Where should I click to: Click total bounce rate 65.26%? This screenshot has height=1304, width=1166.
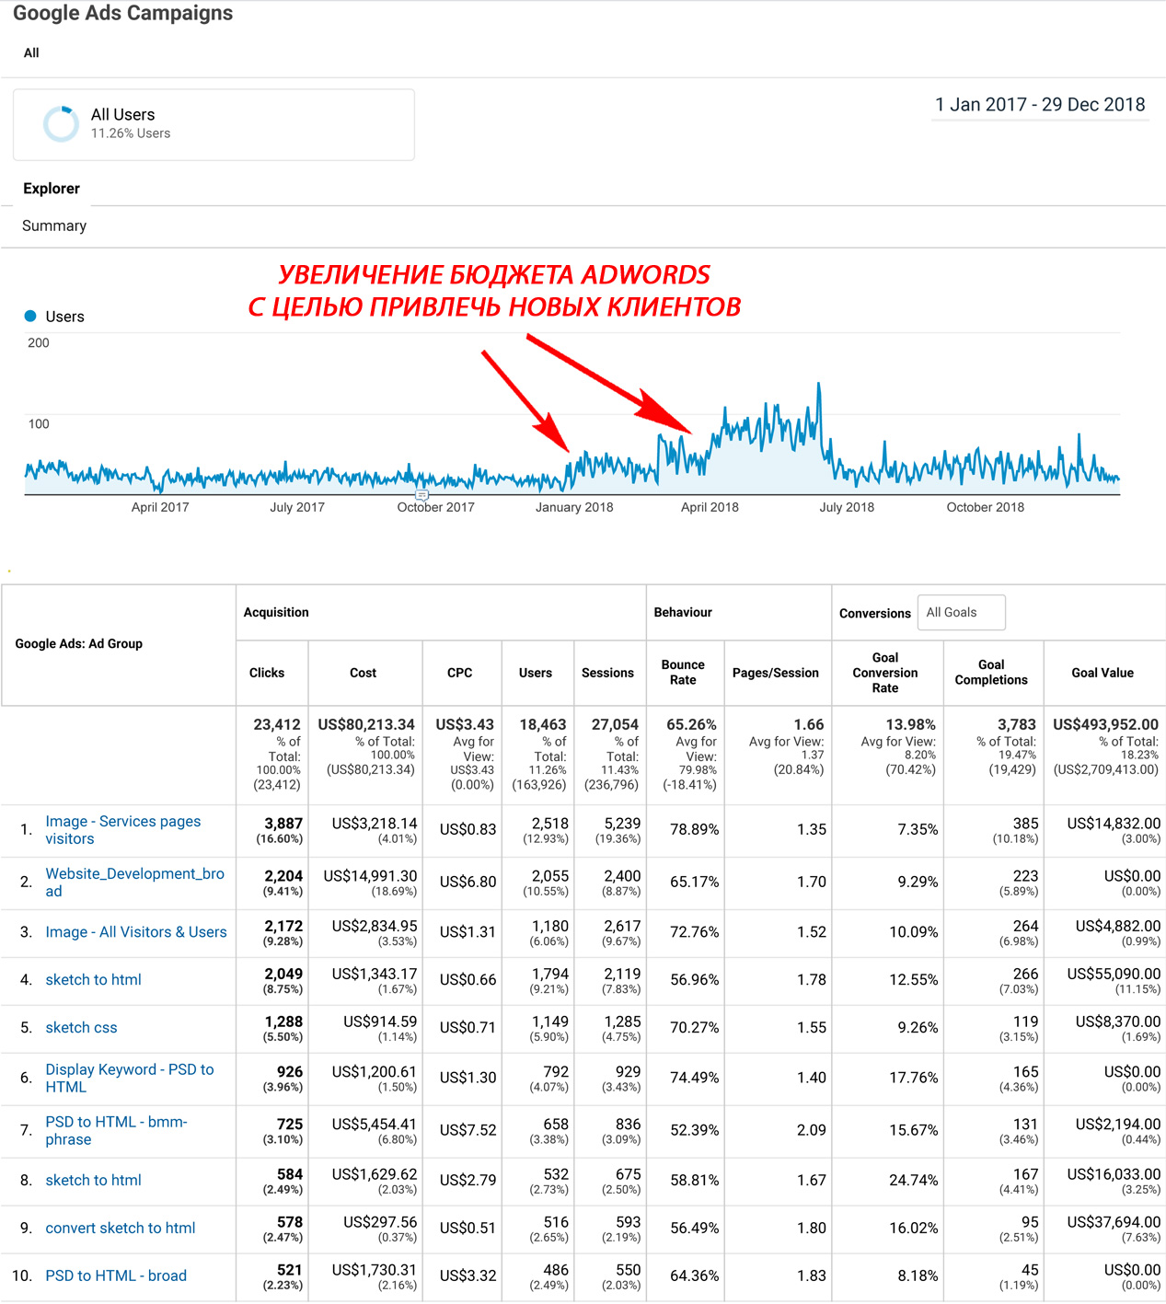(x=691, y=724)
